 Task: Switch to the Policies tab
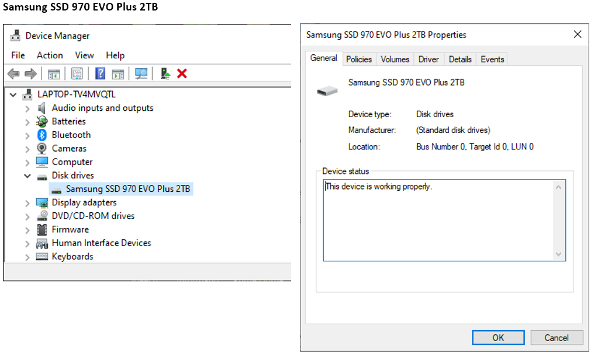(359, 59)
